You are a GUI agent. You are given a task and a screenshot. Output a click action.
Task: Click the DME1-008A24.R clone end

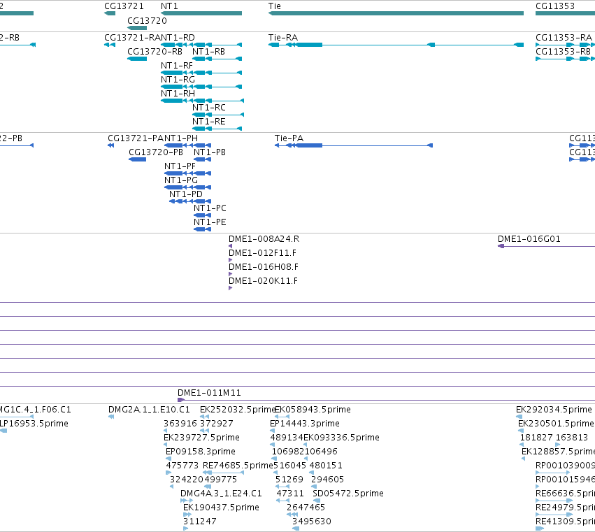[230, 246]
